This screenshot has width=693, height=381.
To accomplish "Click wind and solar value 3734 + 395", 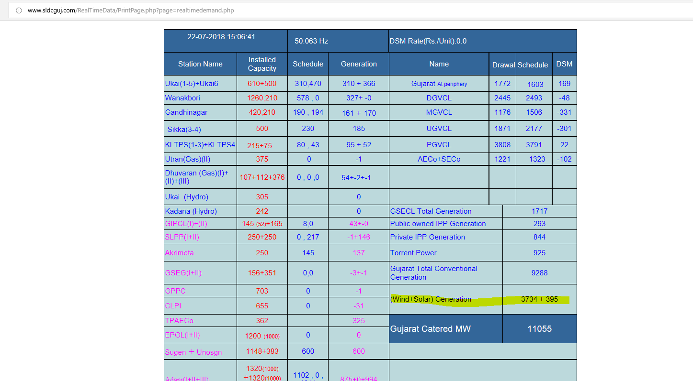I will 540,299.
